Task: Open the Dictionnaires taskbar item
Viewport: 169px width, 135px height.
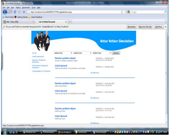Action: click(x=48, y=132)
